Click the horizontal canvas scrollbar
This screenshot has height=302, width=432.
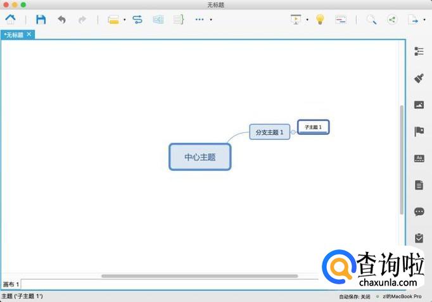(200, 276)
